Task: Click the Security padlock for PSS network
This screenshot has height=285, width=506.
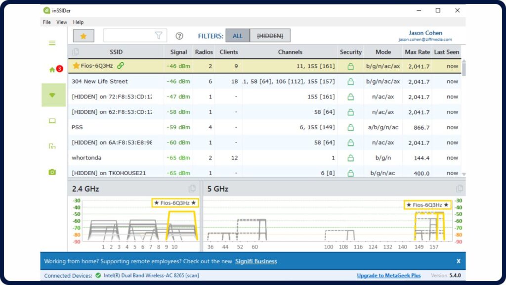Action: (350, 127)
